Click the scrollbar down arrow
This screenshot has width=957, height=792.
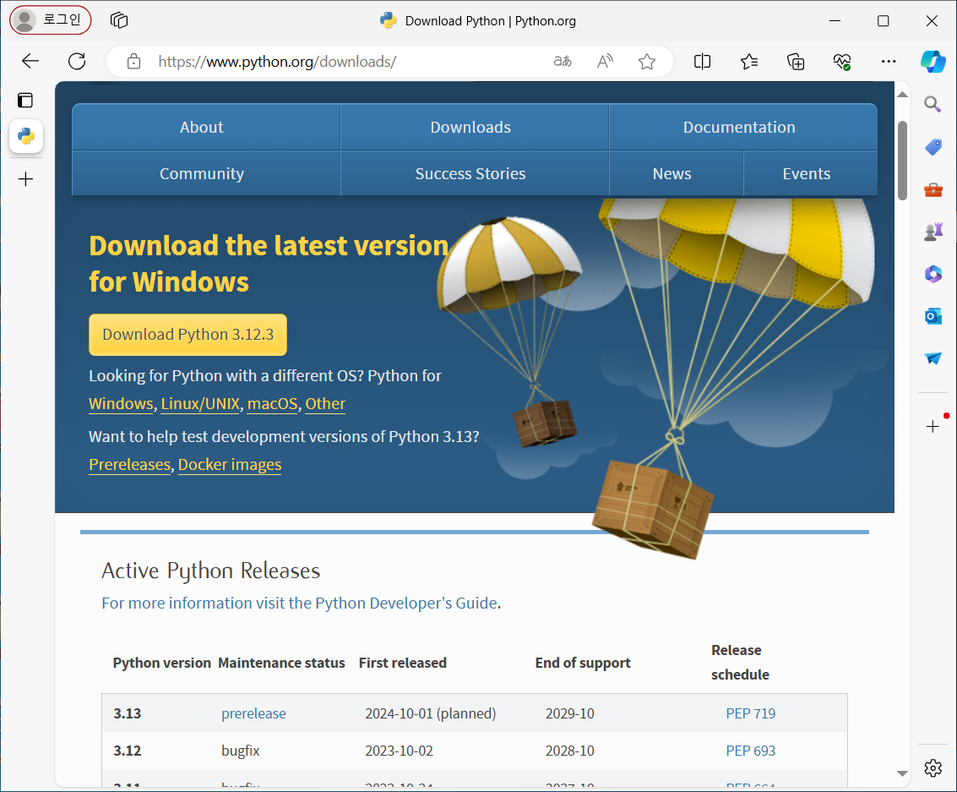point(902,773)
